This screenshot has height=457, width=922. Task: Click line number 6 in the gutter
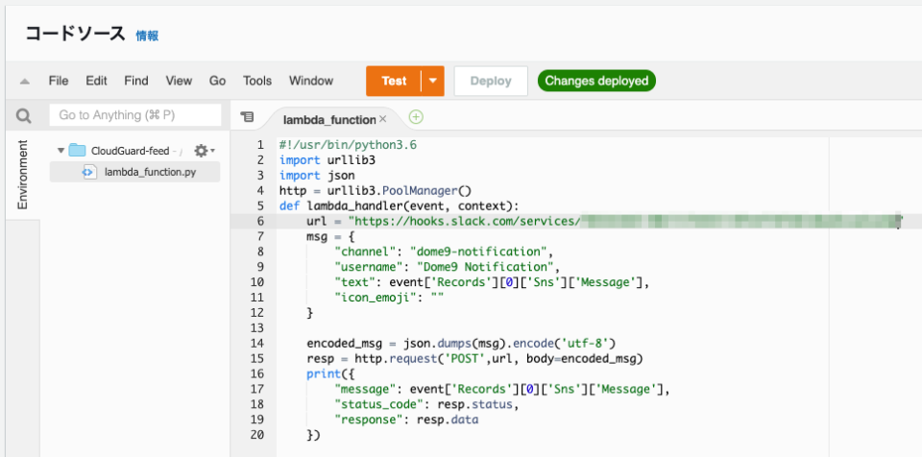[260, 221]
